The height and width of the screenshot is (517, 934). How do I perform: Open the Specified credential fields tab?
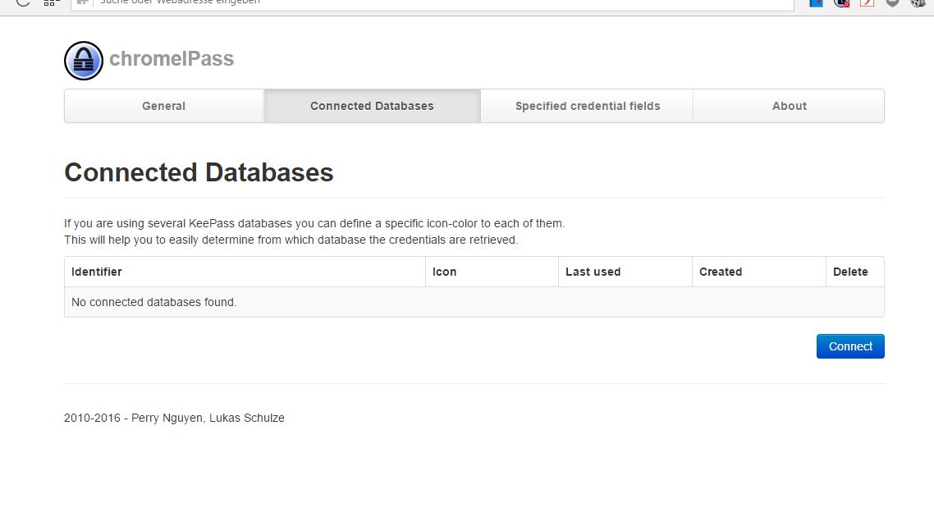point(588,106)
